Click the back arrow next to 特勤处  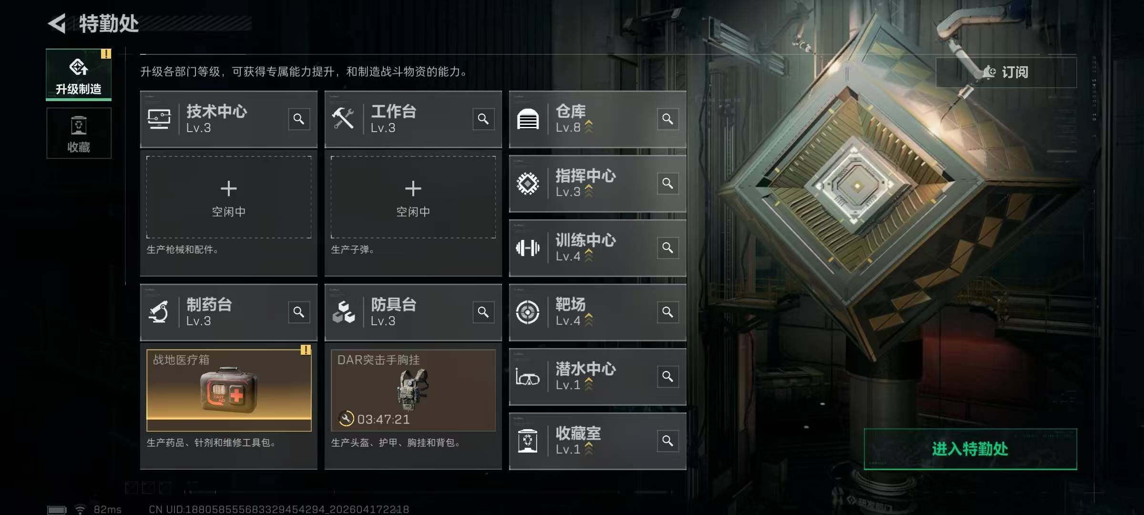pyautogui.click(x=57, y=23)
